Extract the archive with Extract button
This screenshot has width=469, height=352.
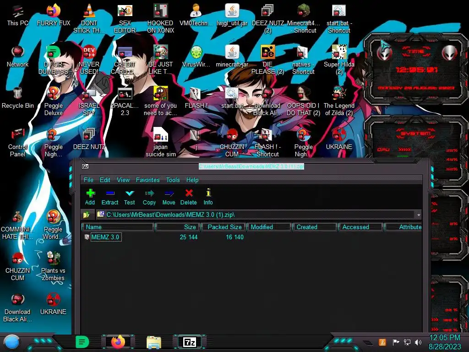[110, 197]
